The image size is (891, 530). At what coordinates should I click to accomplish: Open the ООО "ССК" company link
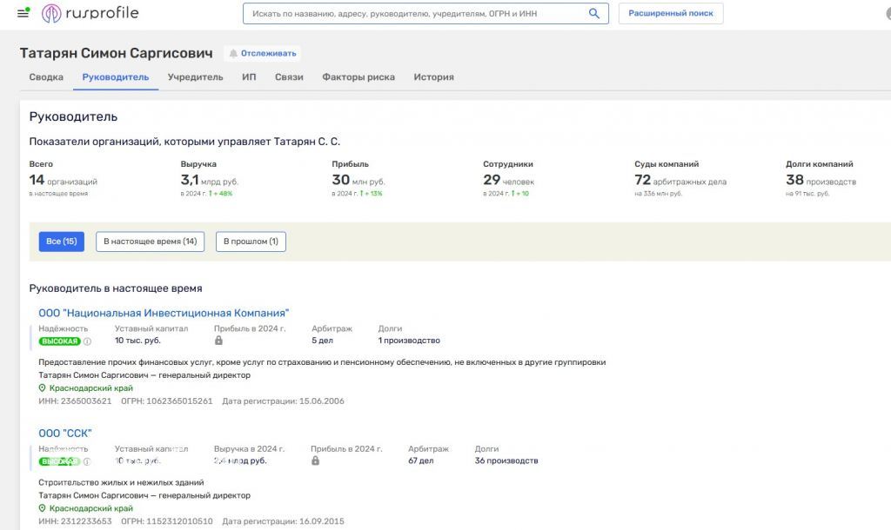(65, 434)
